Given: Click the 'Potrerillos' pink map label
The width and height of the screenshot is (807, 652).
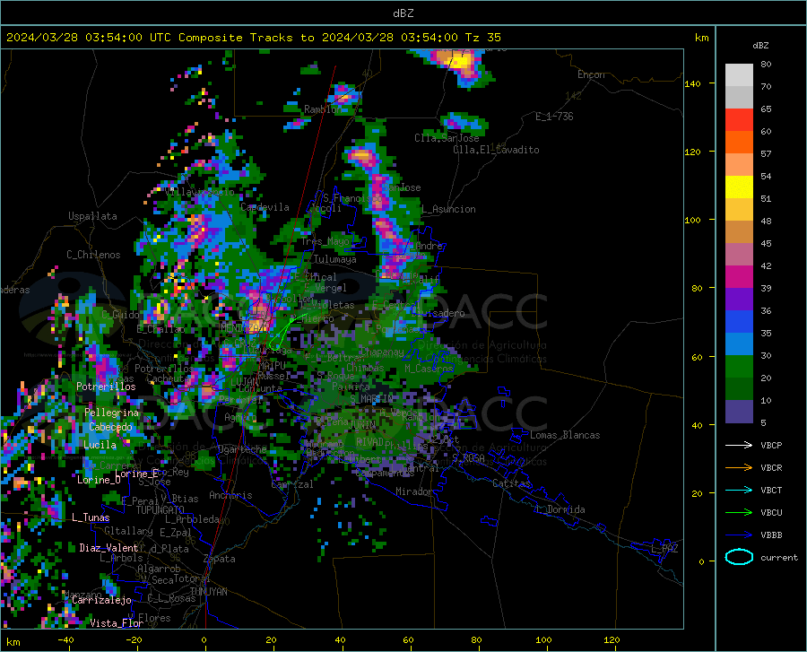Looking at the screenshot, I should 106,387.
